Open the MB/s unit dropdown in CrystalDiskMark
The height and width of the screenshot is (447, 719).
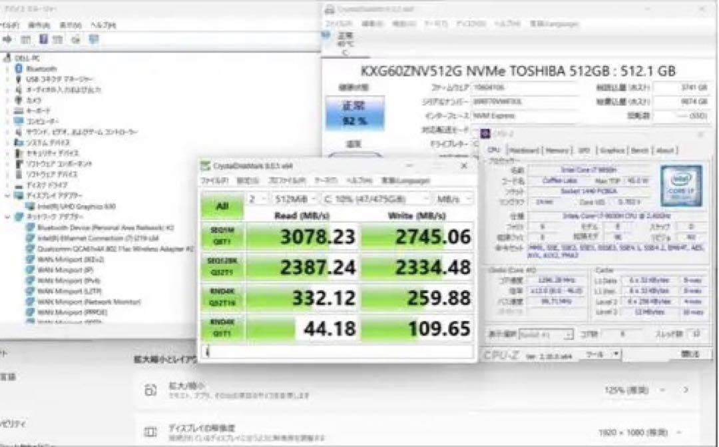453,199
